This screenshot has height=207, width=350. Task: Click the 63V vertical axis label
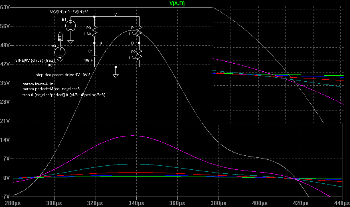coord(5,7)
